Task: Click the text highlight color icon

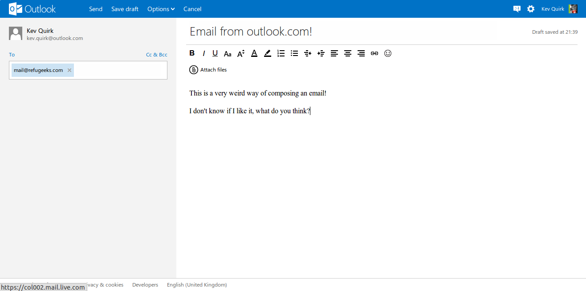Action: click(x=267, y=53)
